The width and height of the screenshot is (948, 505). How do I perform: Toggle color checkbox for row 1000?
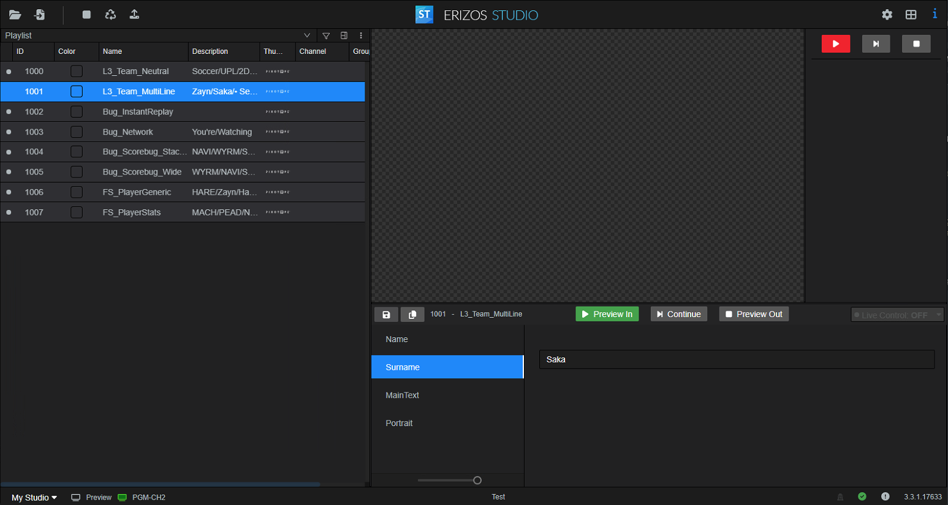click(x=77, y=72)
